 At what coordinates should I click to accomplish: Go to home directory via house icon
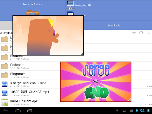pos(141,32)
